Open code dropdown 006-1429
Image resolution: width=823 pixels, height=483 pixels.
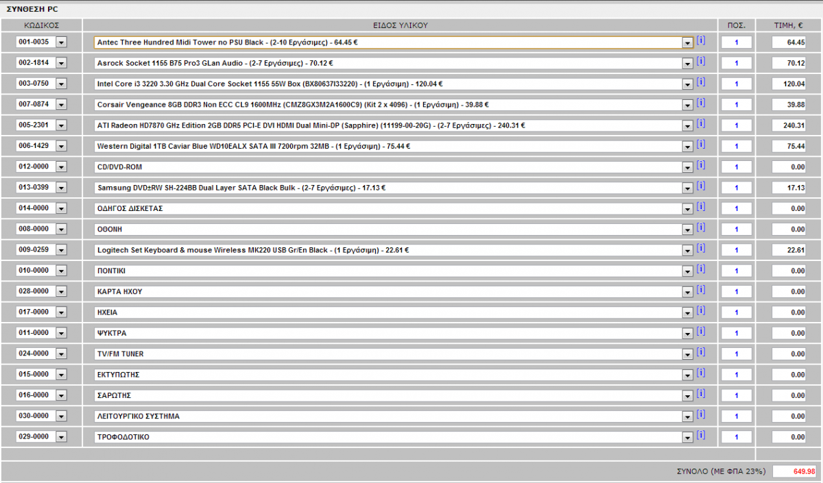(61, 146)
